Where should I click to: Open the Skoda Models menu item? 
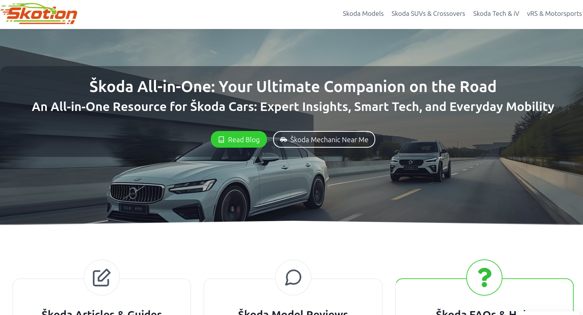(363, 14)
